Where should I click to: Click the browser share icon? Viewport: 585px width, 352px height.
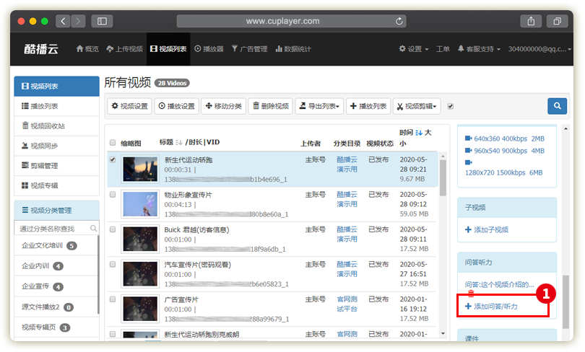pyautogui.click(x=531, y=22)
